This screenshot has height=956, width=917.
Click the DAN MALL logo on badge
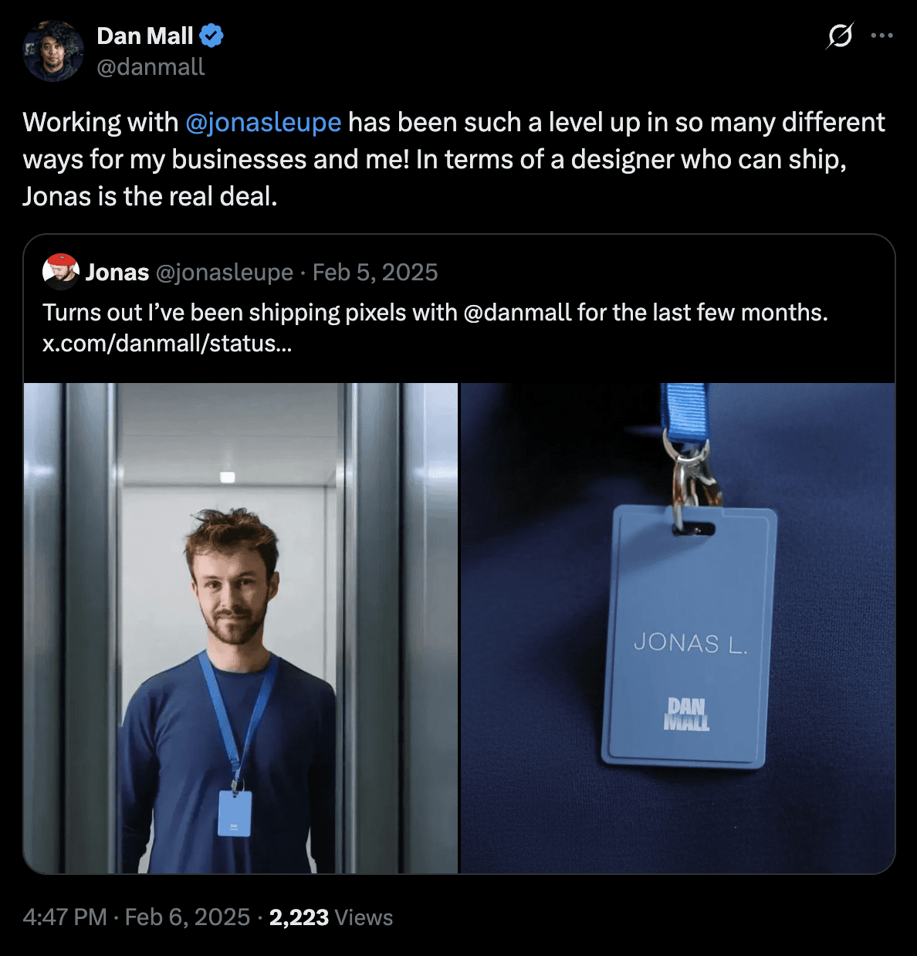pos(686,714)
